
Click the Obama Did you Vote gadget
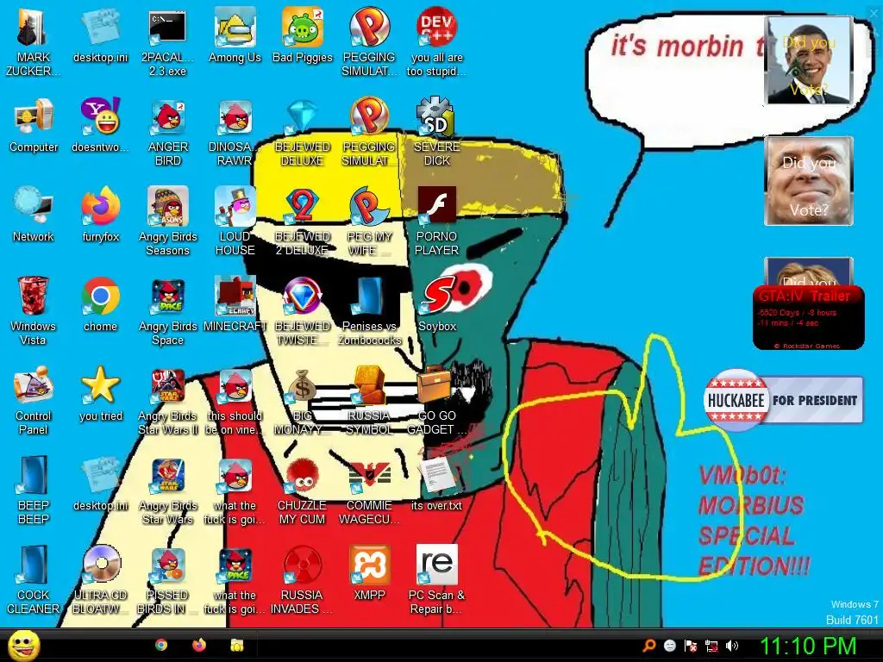coord(809,60)
